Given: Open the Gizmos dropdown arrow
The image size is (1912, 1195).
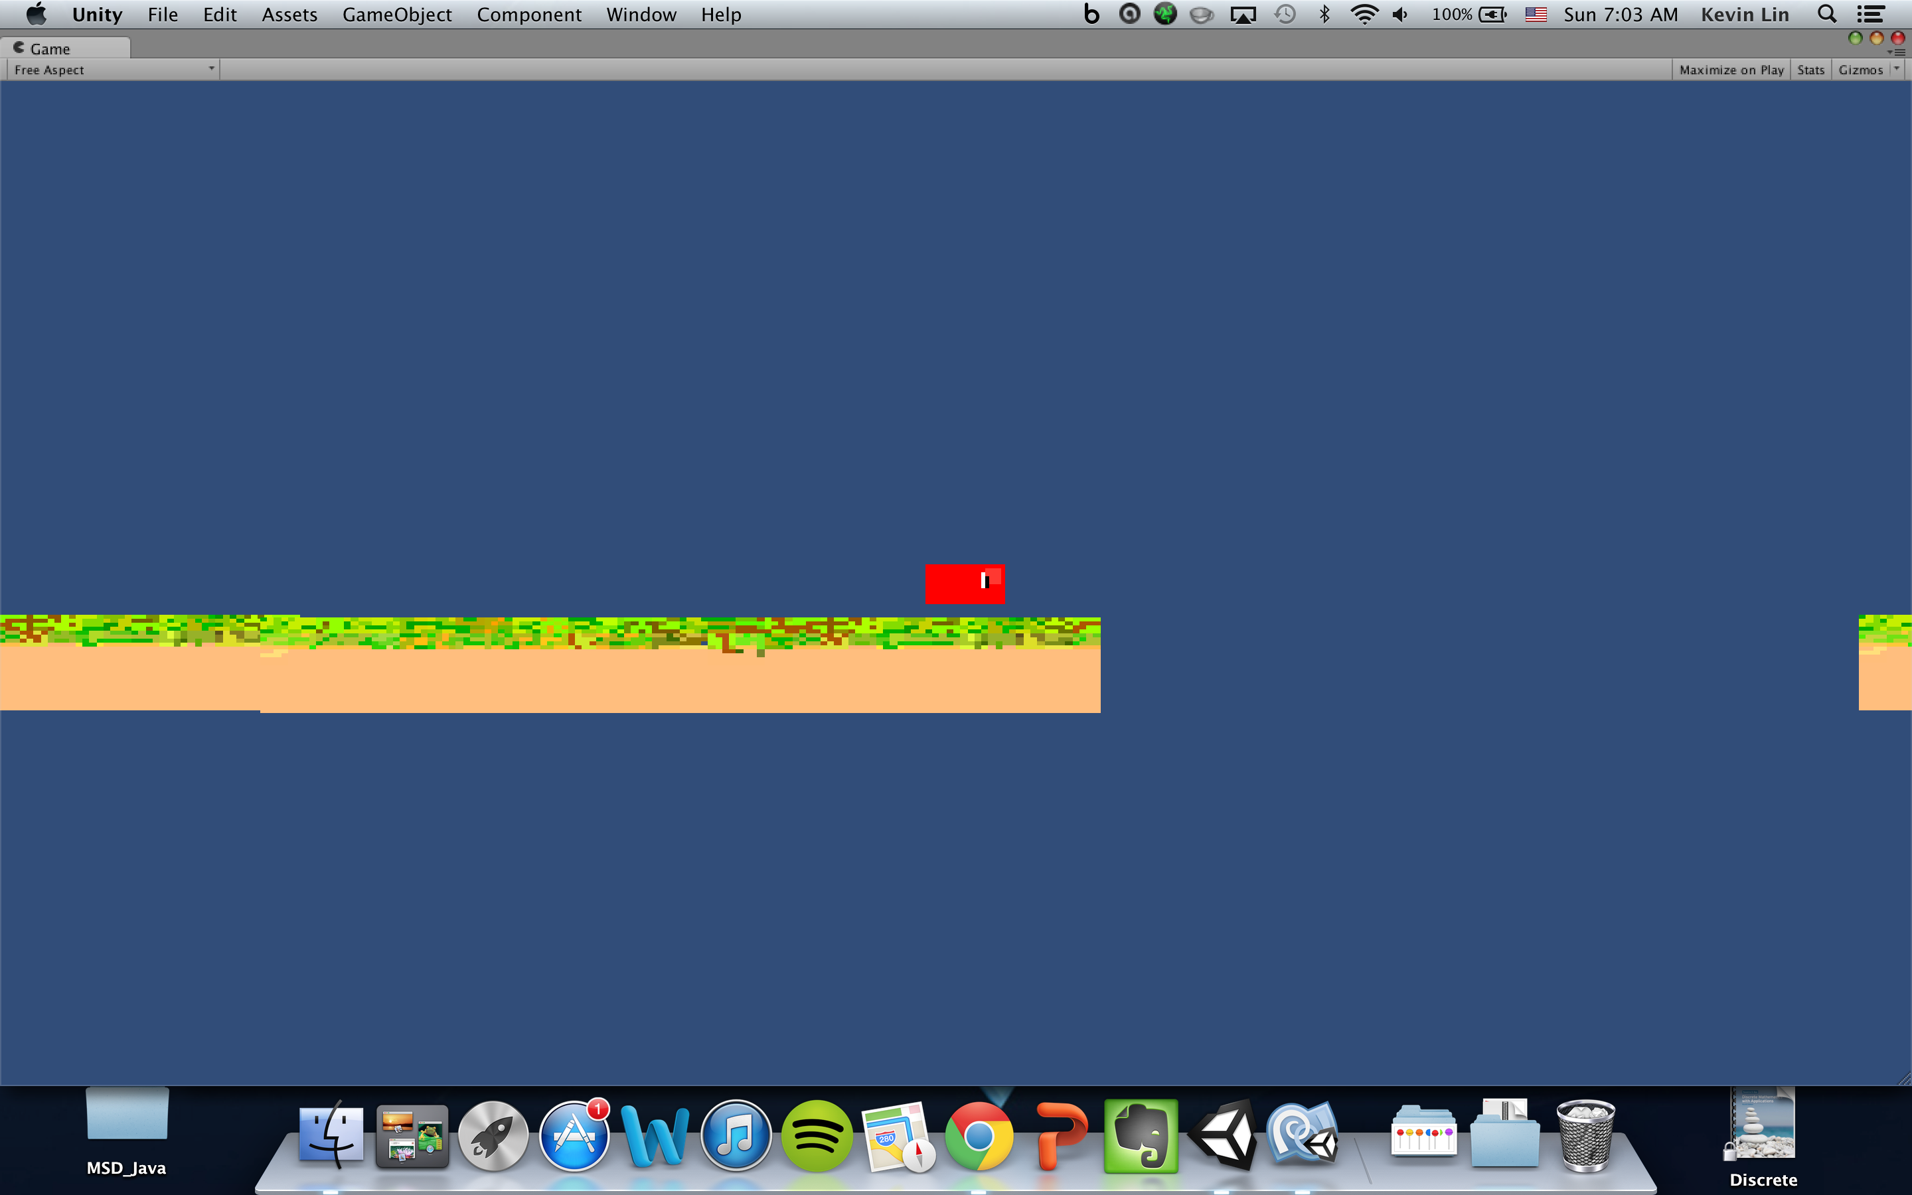Looking at the screenshot, I should click(x=1896, y=69).
